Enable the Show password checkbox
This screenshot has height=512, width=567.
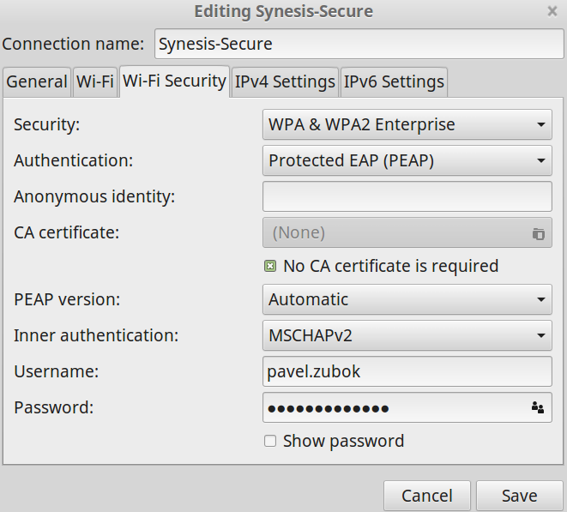[270, 441]
